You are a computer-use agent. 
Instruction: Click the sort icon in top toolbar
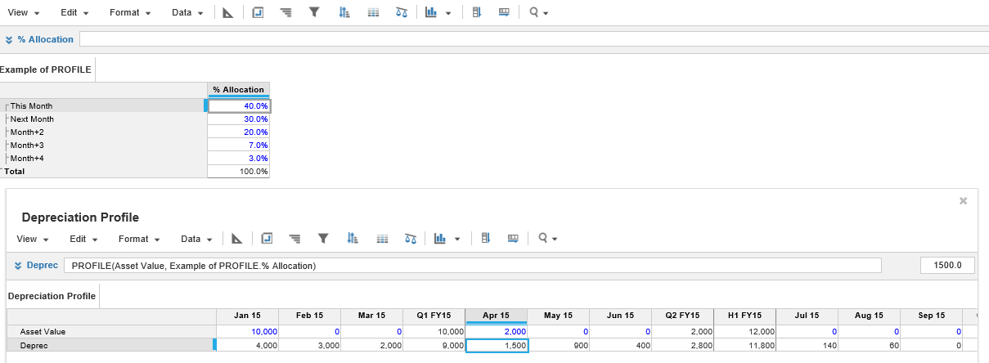(x=344, y=13)
